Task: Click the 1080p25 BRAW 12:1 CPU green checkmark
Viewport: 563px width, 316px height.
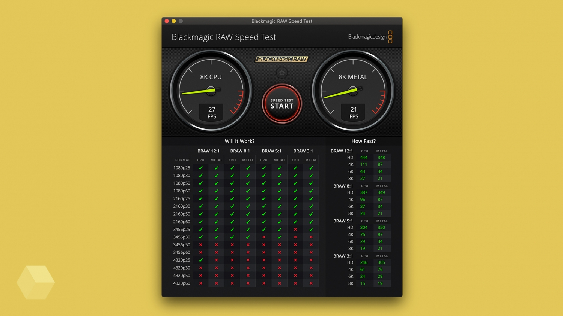Action: coord(201,168)
